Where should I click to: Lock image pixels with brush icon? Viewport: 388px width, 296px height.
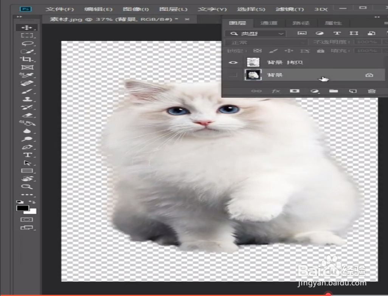coord(273,51)
